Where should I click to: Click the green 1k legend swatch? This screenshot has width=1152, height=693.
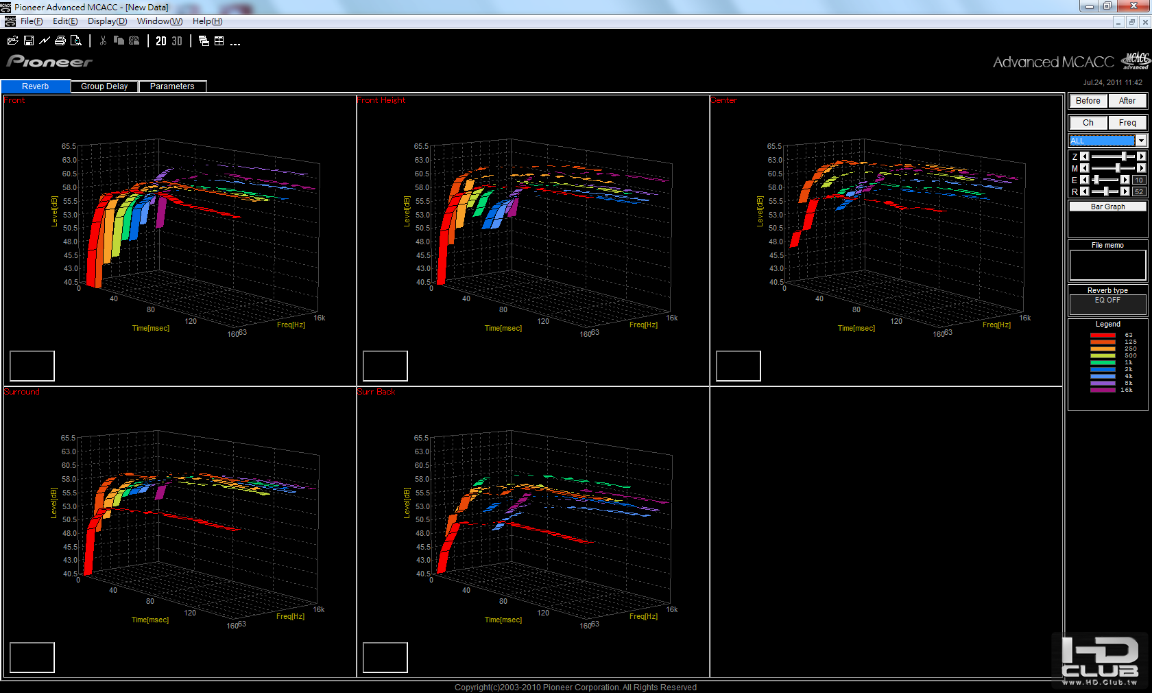coord(1103,362)
